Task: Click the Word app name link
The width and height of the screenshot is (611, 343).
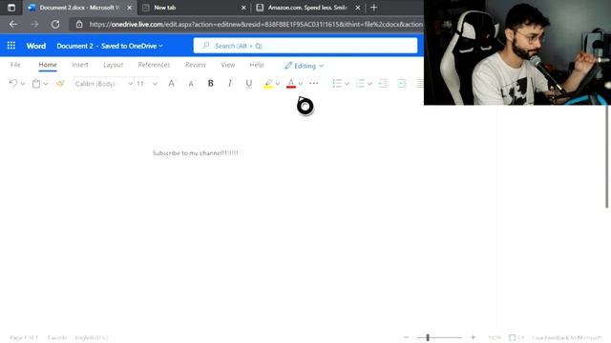Action: tap(36, 46)
